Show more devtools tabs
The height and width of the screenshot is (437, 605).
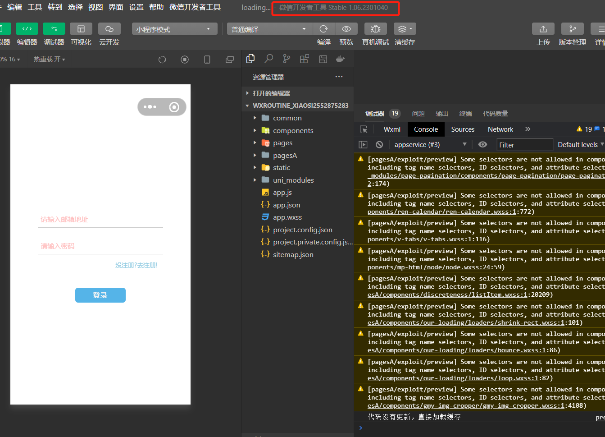click(x=528, y=129)
